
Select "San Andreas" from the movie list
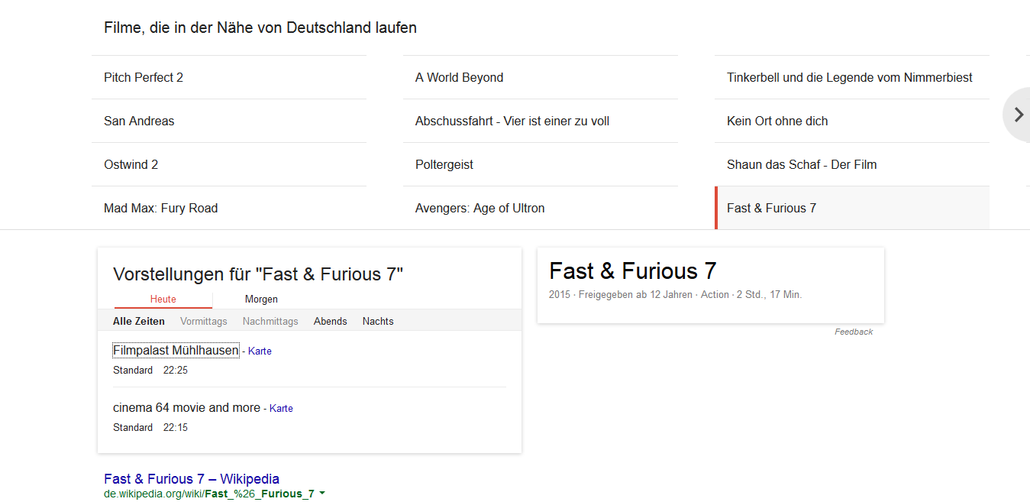pos(139,121)
